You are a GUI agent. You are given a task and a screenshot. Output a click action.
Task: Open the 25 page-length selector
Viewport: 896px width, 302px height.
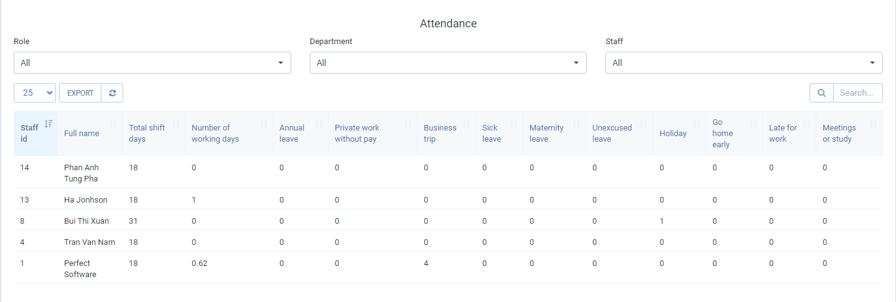[35, 93]
